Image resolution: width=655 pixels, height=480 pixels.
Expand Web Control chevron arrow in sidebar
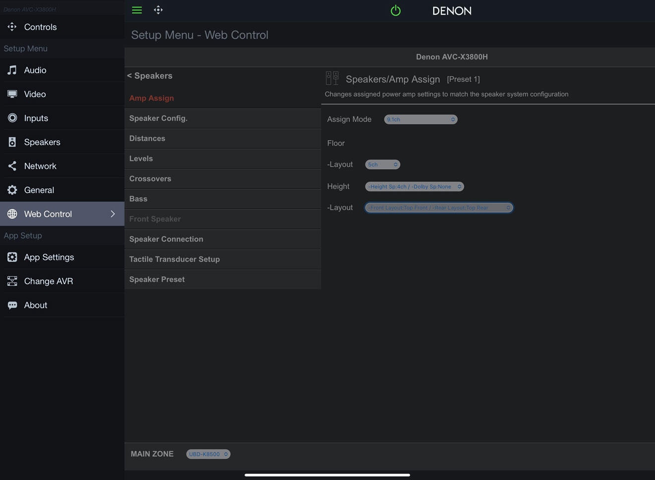pos(113,214)
